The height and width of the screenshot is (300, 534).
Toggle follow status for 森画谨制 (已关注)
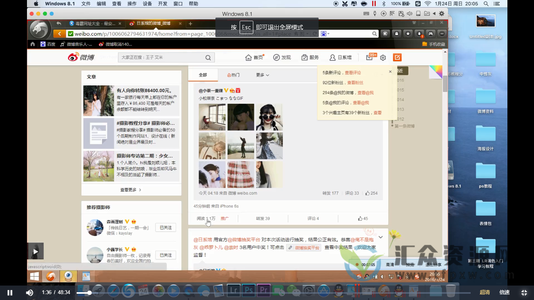165,227
